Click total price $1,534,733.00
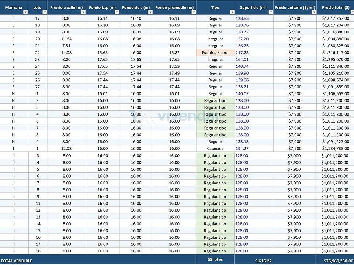This screenshot has height=265, width=354. click(x=336, y=148)
